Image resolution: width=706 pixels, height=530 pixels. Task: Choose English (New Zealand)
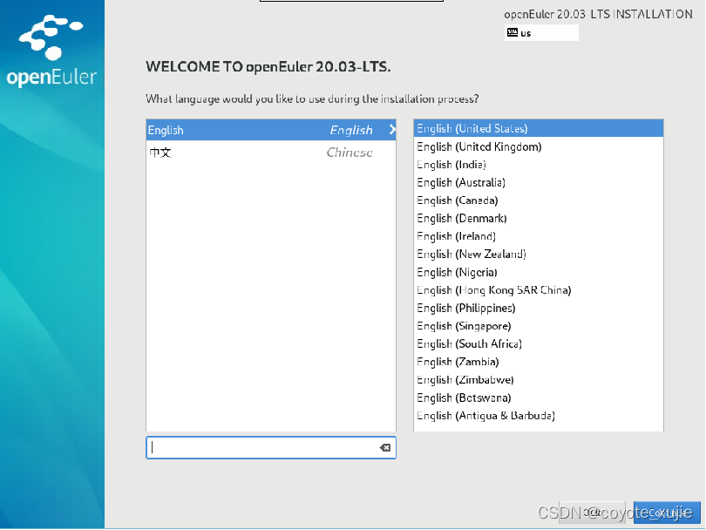(x=539, y=254)
